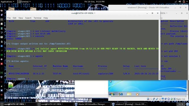This screenshot has height=106, width=189.
Task: Click 'set pid 284' in the background terminal
Action: click(x=171, y=51)
